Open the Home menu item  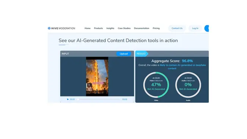[87, 28]
